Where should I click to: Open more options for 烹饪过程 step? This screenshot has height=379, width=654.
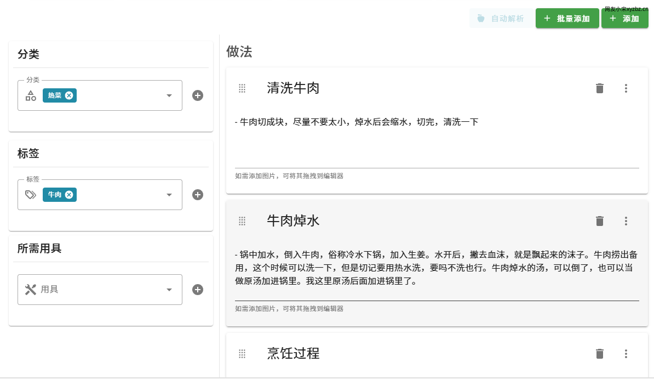point(626,354)
